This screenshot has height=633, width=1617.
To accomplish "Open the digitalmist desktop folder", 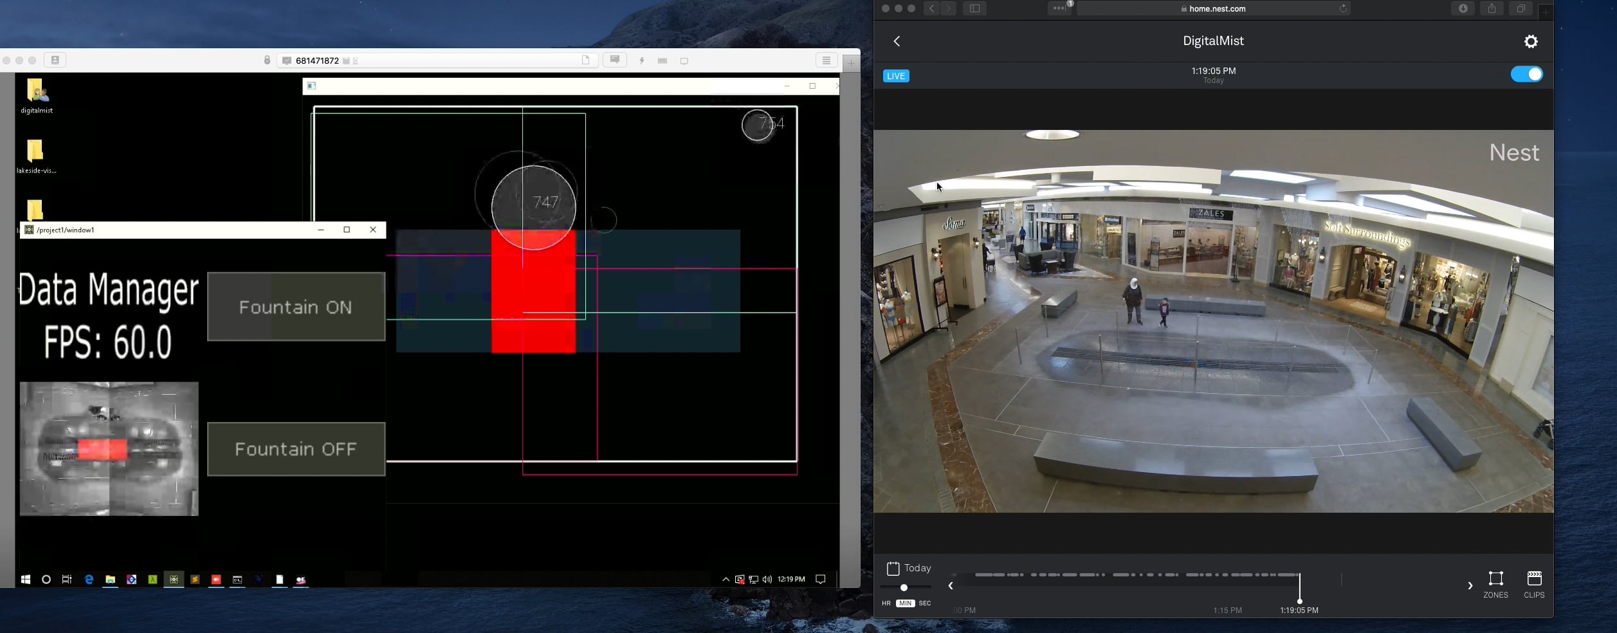I will 36,96.
